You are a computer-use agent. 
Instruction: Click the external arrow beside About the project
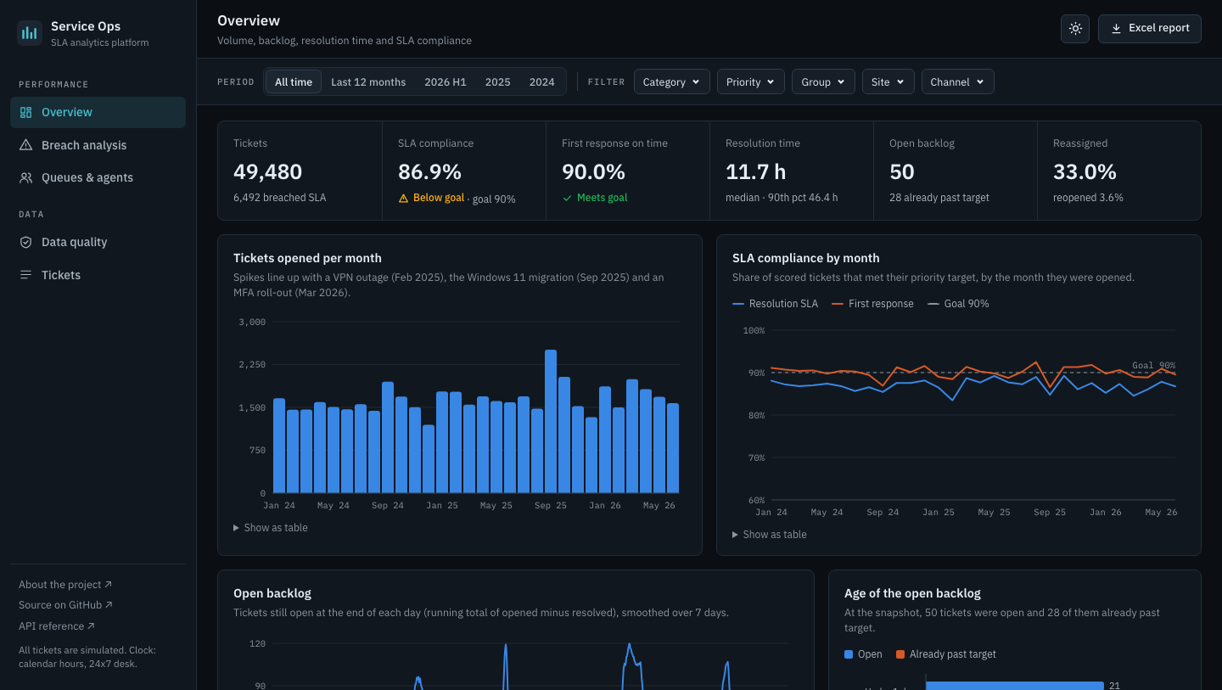click(x=109, y=585)
